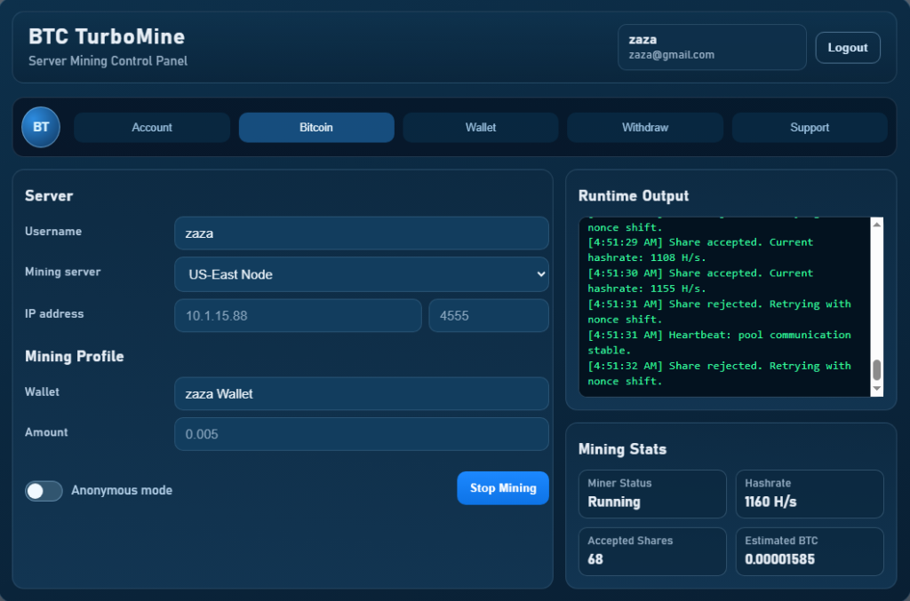Click the port field showing 4555

[489, 315]
